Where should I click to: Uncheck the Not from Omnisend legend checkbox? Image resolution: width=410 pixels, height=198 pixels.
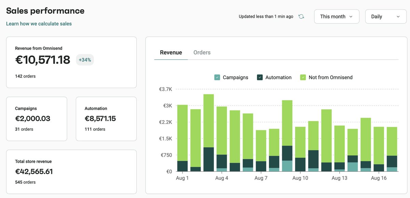(x=303, y=77)
